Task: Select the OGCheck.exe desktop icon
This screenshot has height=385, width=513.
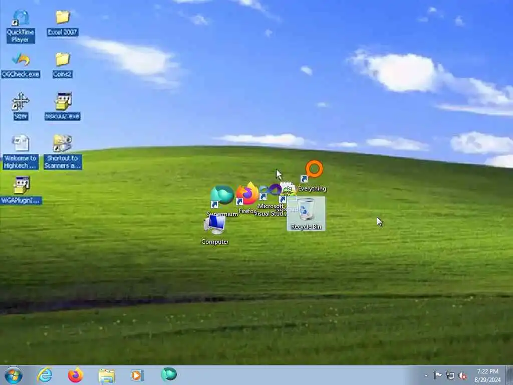Action: click(21, 65)
